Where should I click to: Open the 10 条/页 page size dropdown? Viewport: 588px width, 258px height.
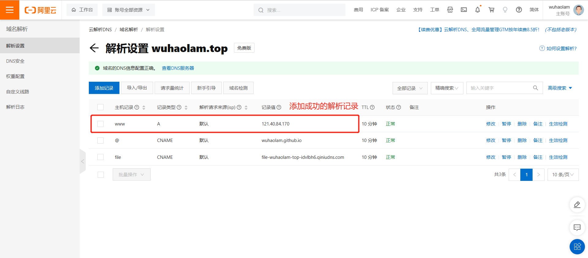pyautogui.click(x=563, y=174)
